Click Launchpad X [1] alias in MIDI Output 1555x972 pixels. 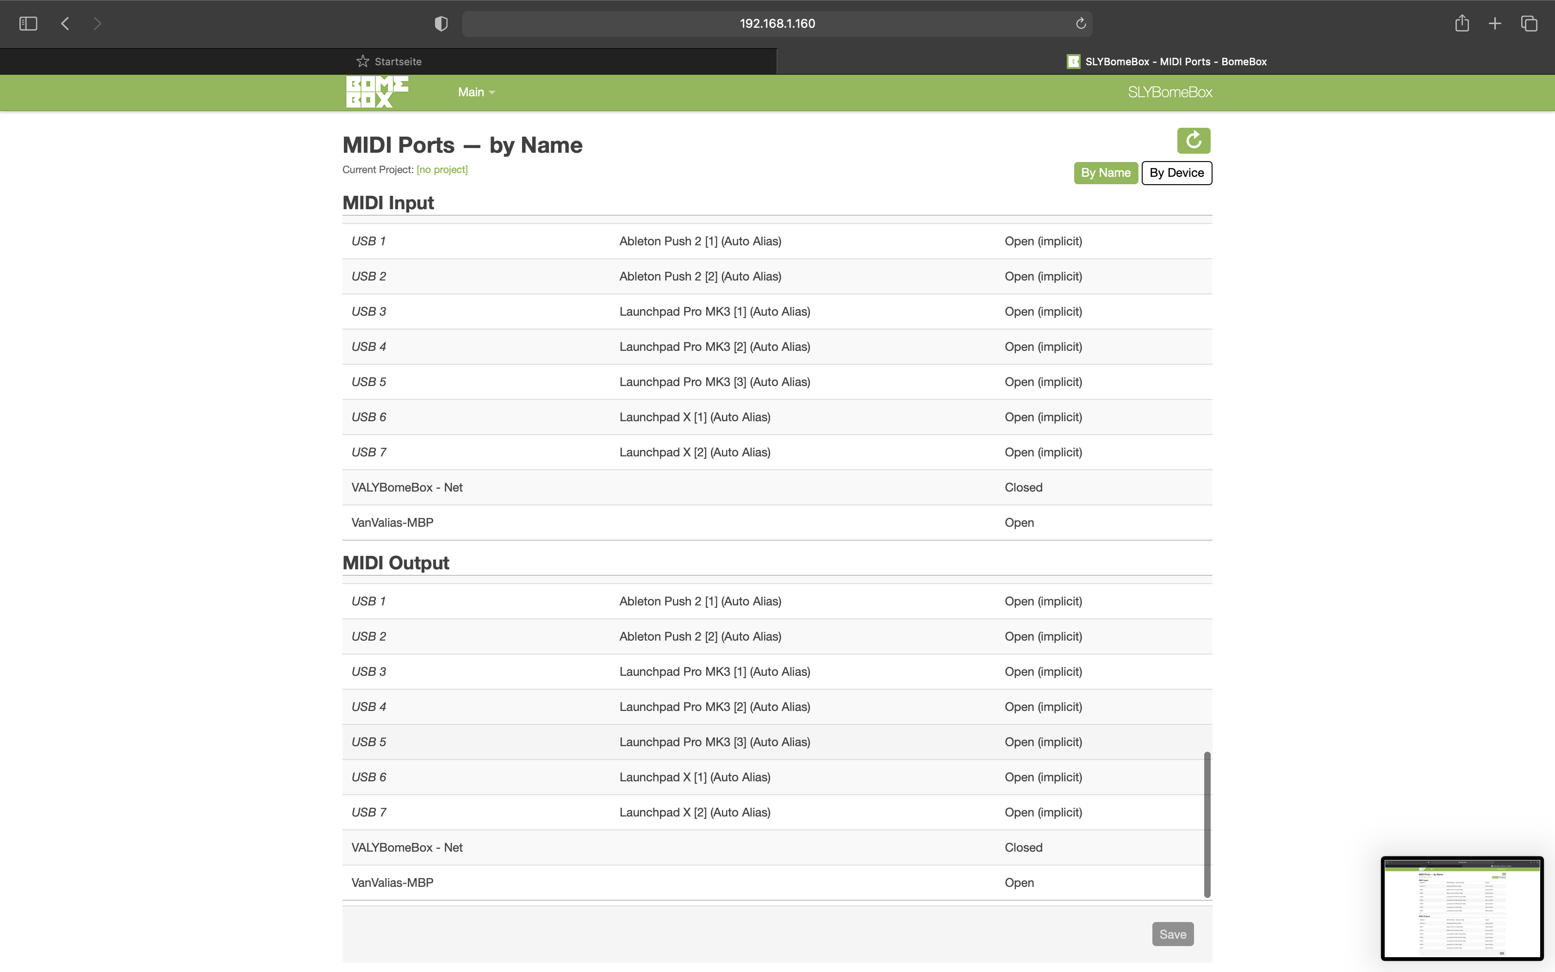pos(695,777)
